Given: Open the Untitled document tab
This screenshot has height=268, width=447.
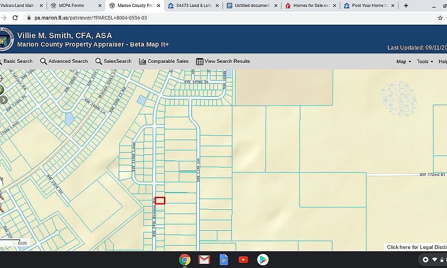Looking at the screenshot, I should click(249, 6).
